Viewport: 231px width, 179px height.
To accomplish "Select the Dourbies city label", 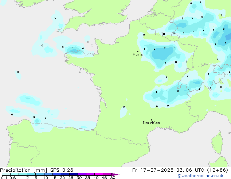I will pos(151,123).
